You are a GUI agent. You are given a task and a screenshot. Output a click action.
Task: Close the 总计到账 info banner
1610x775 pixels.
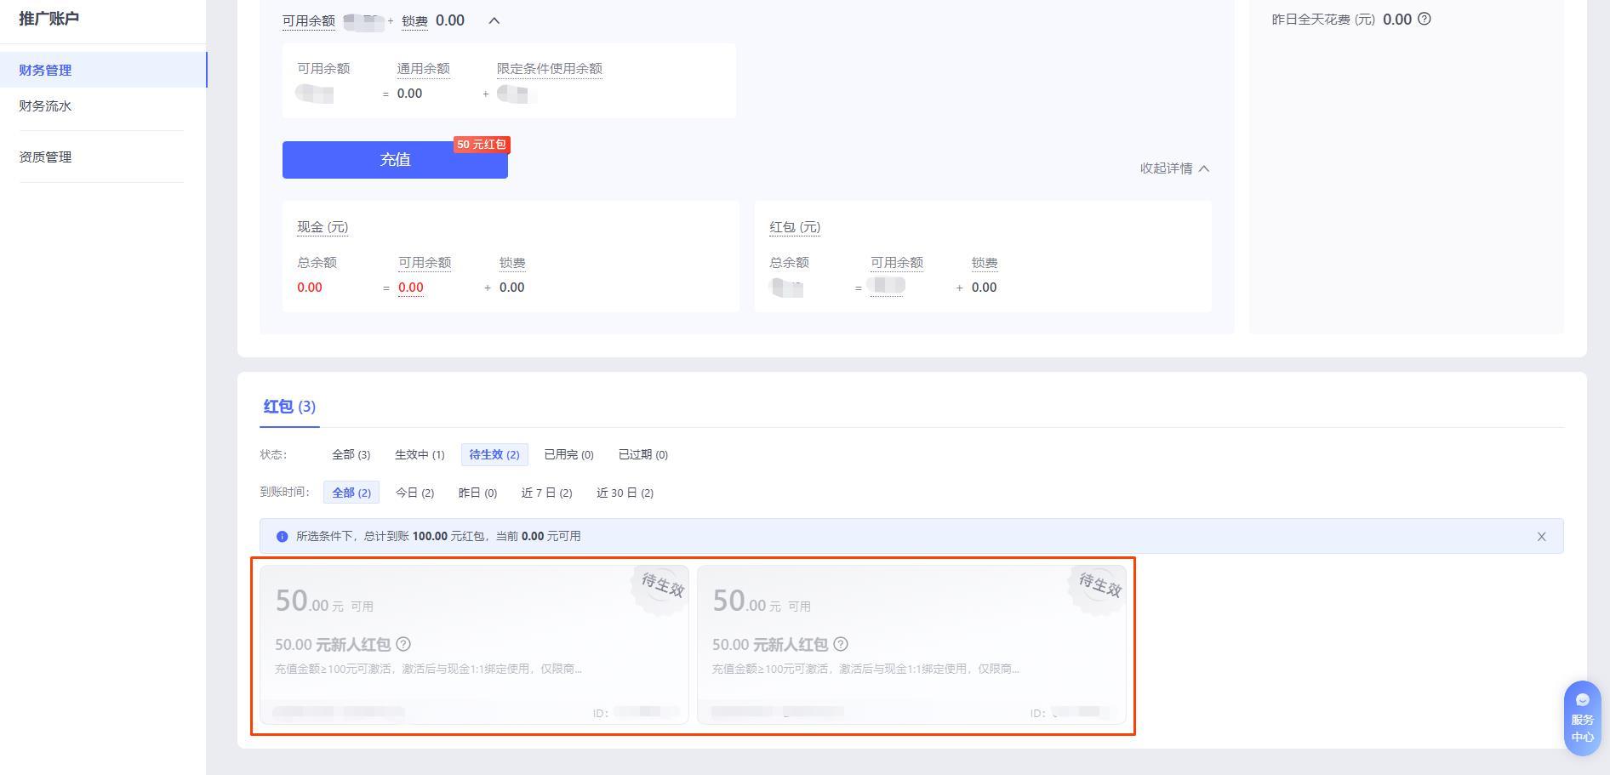pyautogui.click(x=1541, y=537)
